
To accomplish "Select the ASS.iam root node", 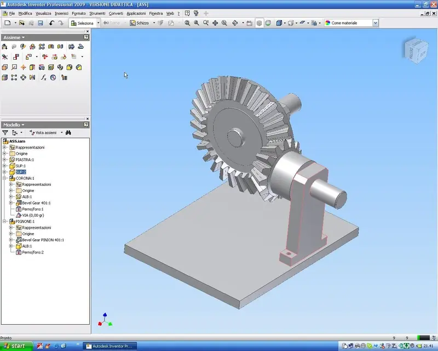I will pos(17,141).
